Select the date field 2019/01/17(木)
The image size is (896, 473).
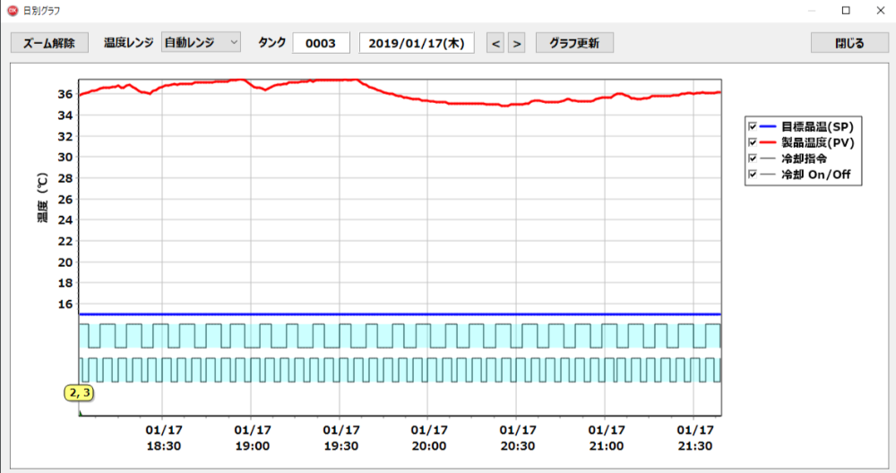tap(417, 43)
